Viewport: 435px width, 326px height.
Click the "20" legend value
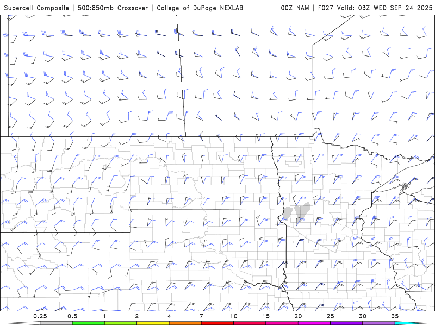point(298,316)
